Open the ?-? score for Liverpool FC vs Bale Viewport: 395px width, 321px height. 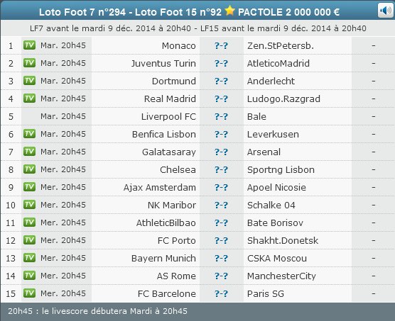[221, 116]
